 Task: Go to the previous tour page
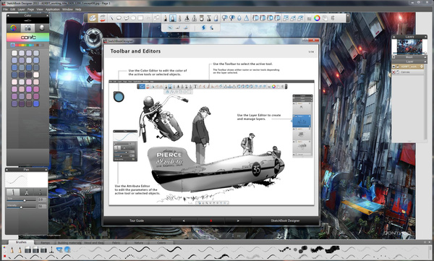tap(184, 221)
